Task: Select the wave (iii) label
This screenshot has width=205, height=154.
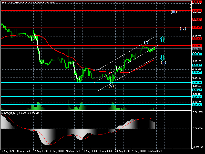Action: point(174,12)
